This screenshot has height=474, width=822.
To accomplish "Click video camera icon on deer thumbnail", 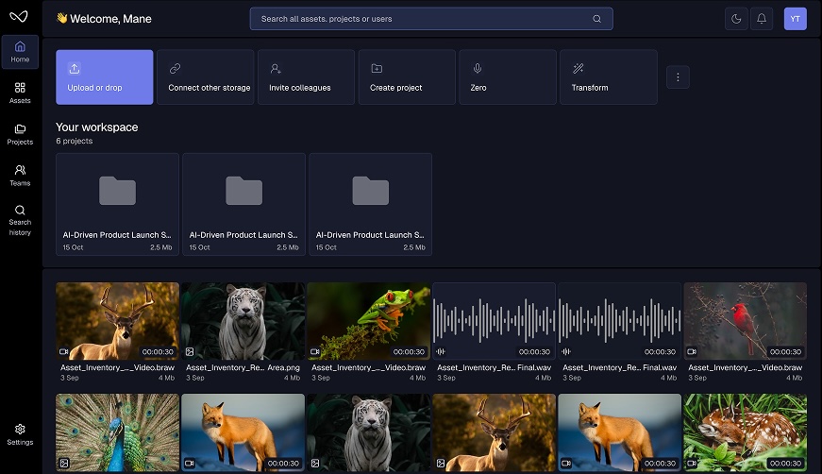I will [x=64, y=352].
